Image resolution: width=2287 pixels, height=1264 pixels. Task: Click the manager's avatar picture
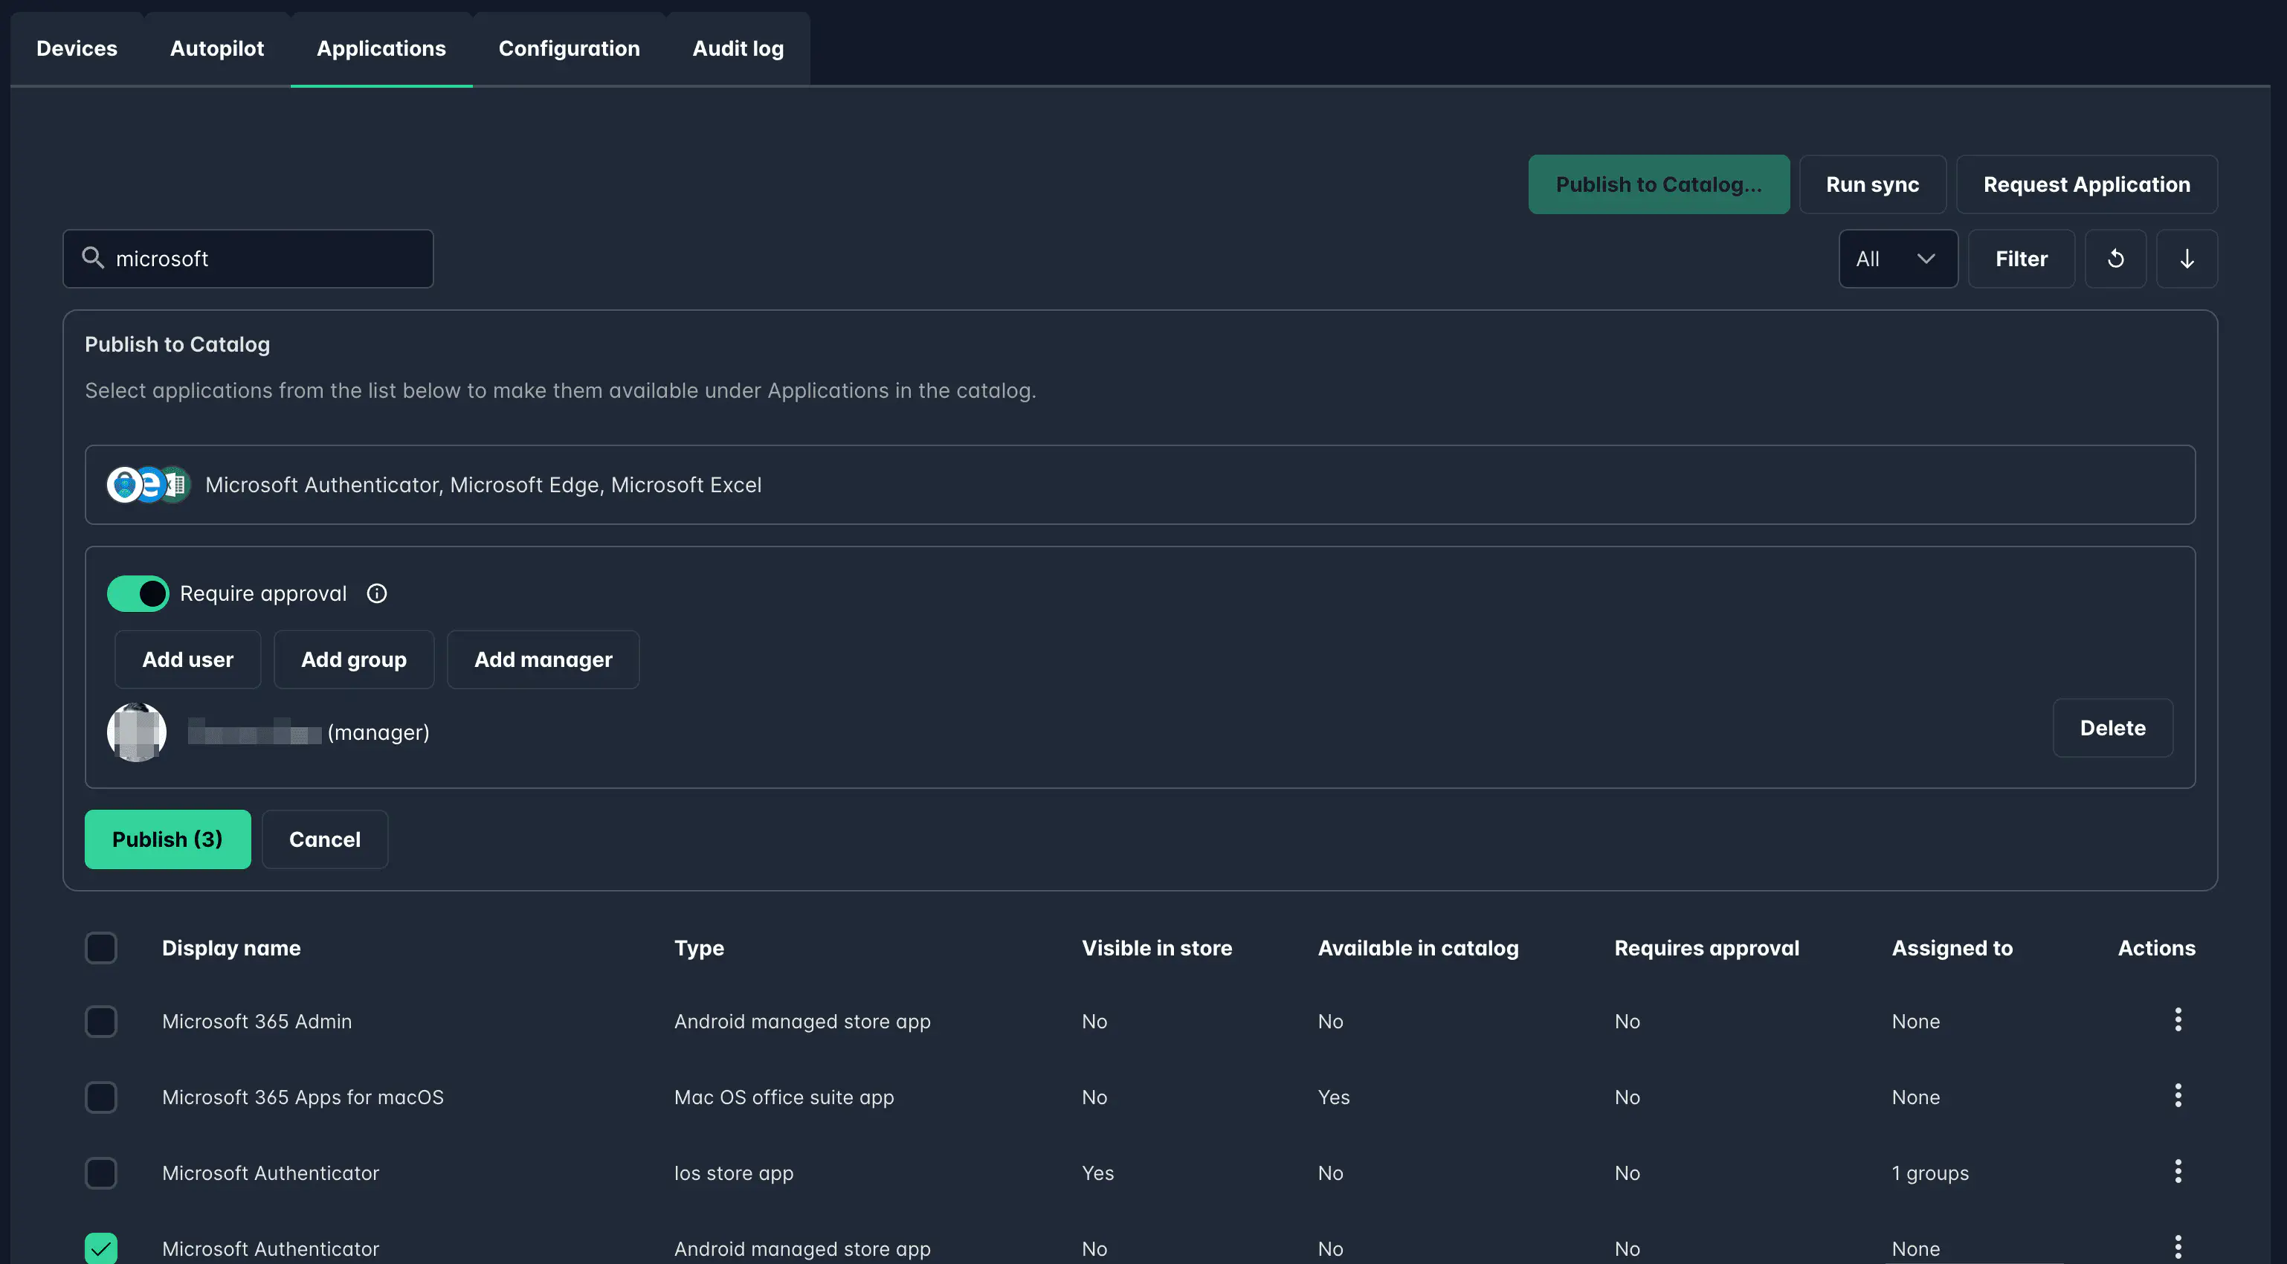point(137,732)
